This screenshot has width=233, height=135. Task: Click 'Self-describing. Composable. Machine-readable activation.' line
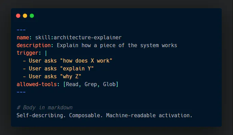[x=104, y=116]
